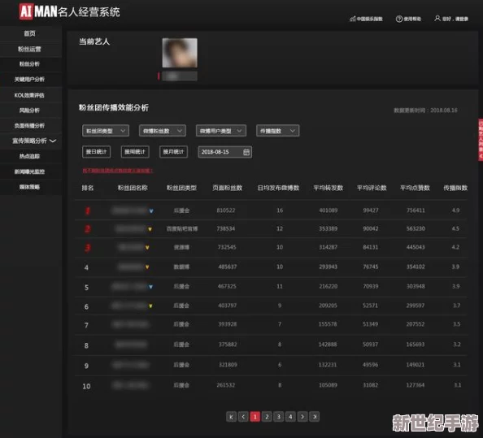Select page 1 in pagination
The width and height of the screenshot is (483, 438).
pos(255,417)
